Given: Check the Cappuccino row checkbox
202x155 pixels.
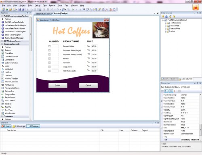Looking at the screenshot, I should tap(49, 67).
